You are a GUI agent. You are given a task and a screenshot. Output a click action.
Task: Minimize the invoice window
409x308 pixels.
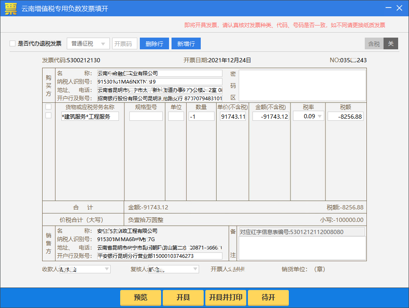click(389, 8)
